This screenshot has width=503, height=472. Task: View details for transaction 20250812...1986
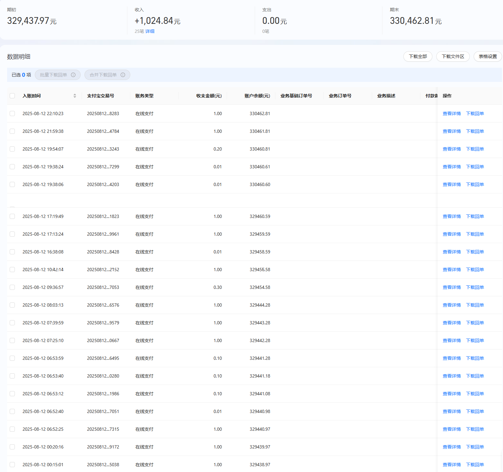pyautogui.click(x=452, y=394)
